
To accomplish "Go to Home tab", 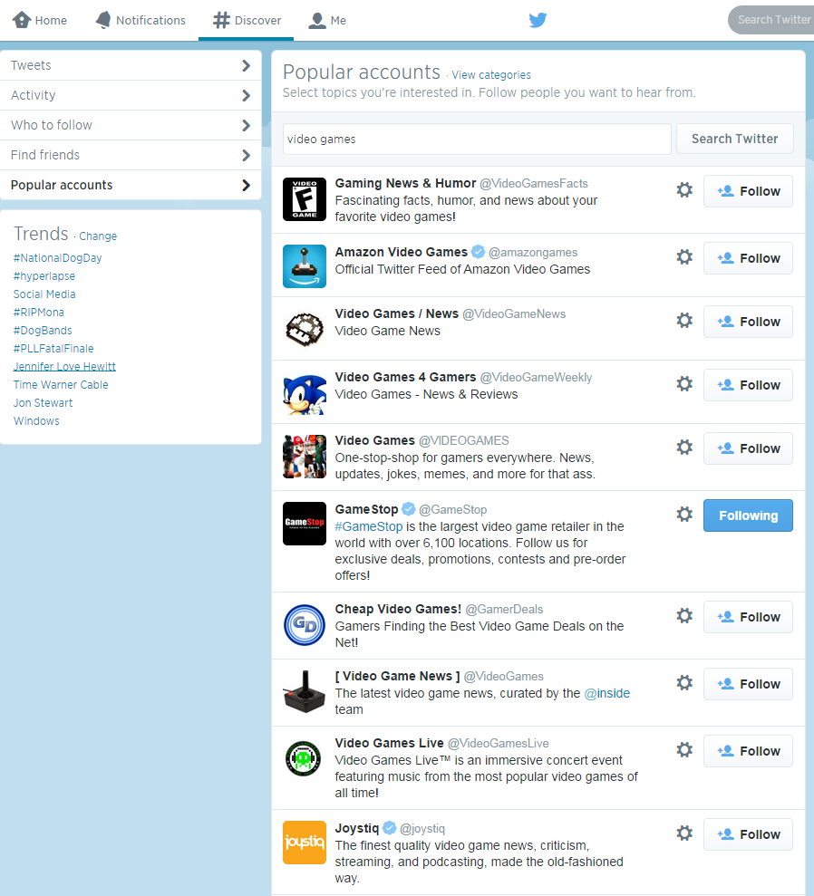I will pyautogui.click(x=40, y=20).
